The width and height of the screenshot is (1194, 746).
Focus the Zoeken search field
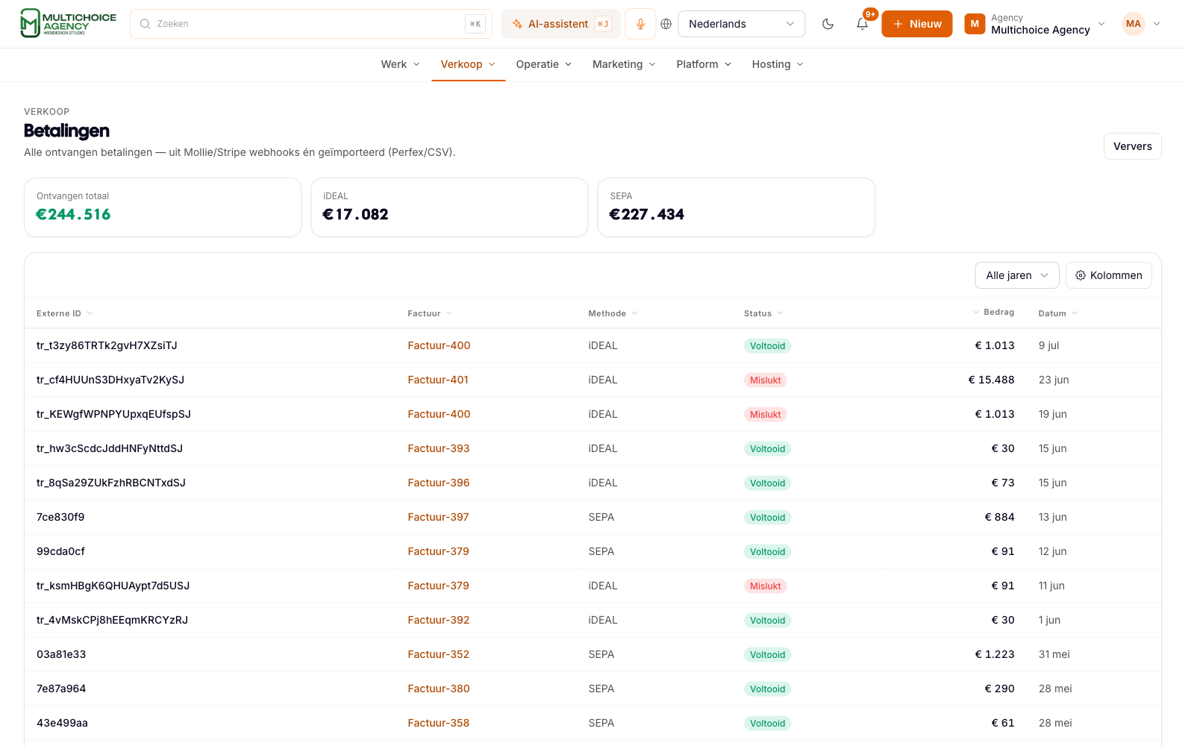click(x=310, y=24)
